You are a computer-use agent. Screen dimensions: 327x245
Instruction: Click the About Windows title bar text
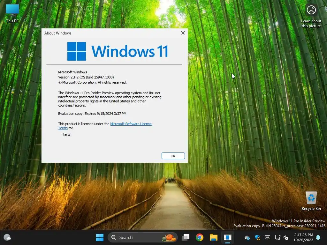tap(58, 33)
